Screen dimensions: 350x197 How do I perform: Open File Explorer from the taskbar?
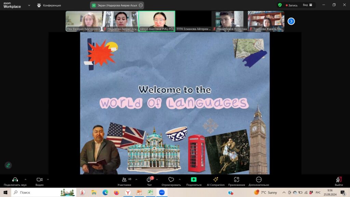point(94,192)
